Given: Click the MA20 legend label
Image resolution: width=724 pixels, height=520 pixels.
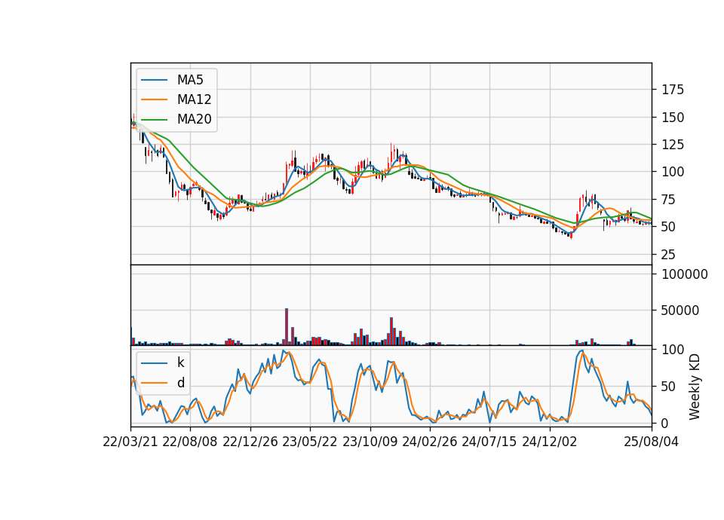Looking at the screenshot, I should tap(195, 119).
